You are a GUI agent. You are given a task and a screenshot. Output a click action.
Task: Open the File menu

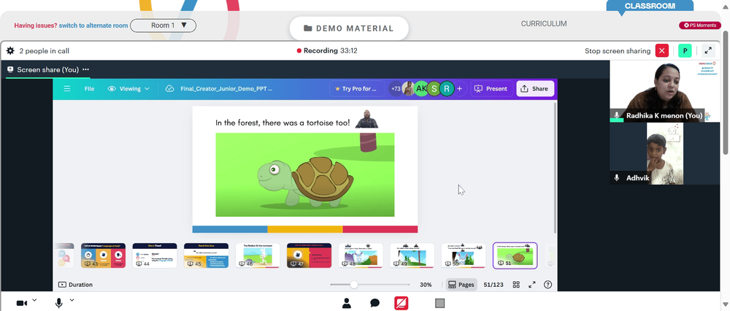(x=89, y=88)
